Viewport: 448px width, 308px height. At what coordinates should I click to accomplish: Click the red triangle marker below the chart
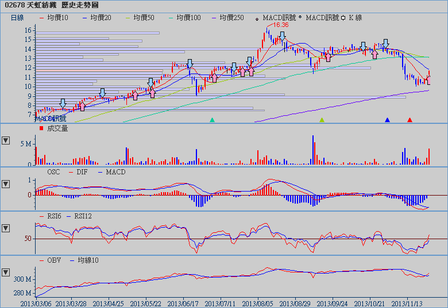click(410, 120)
